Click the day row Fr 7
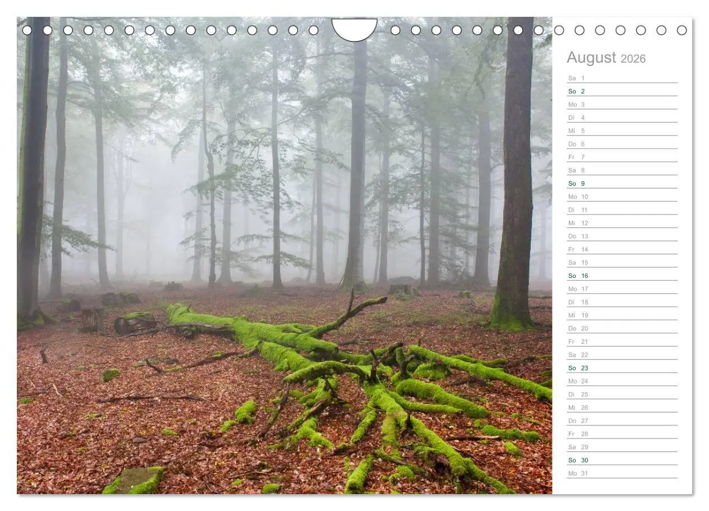 (622, 157)
